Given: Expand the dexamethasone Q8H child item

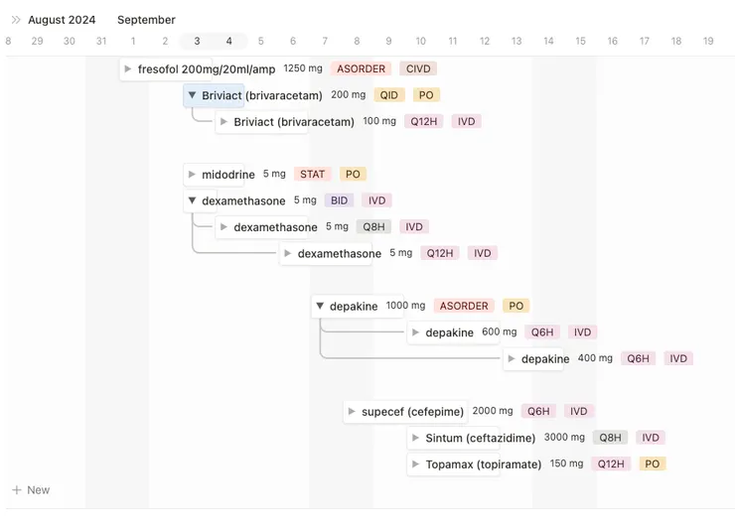Looking at the screenshot, I should [223, 227].
